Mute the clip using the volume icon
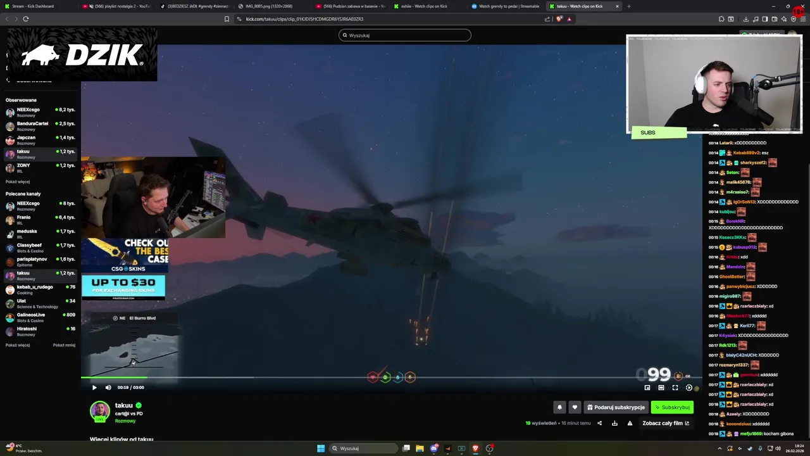 pyautogui.click(x=108, y=388)
